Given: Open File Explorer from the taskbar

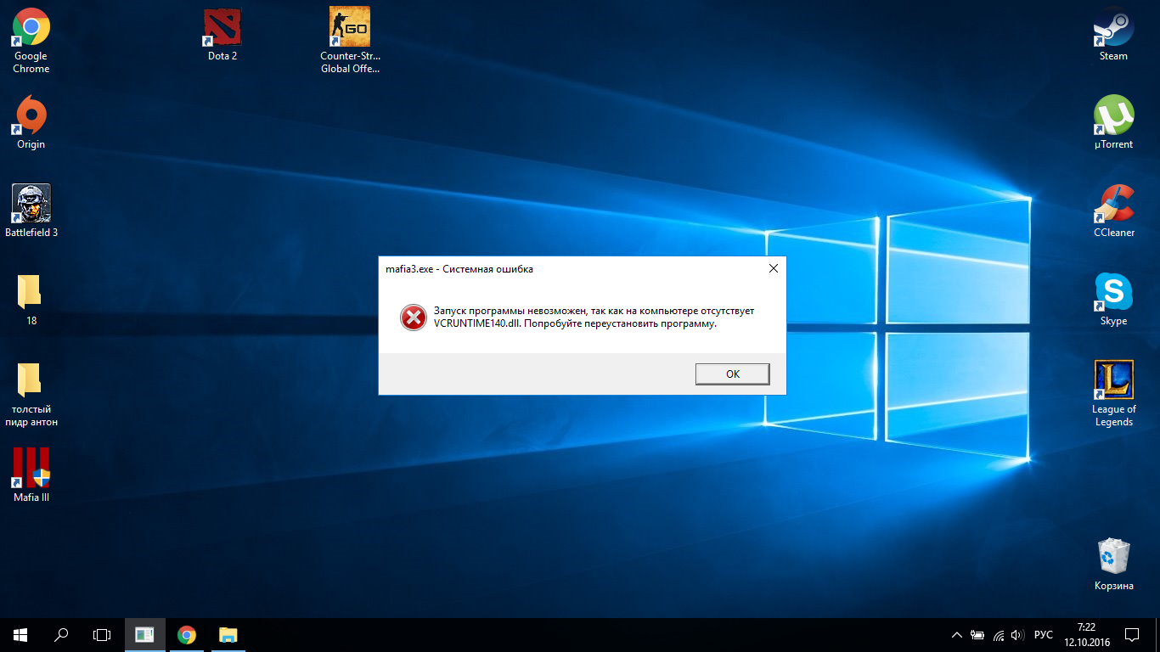Looking at the screenshot, I should (x=228, y=635).
